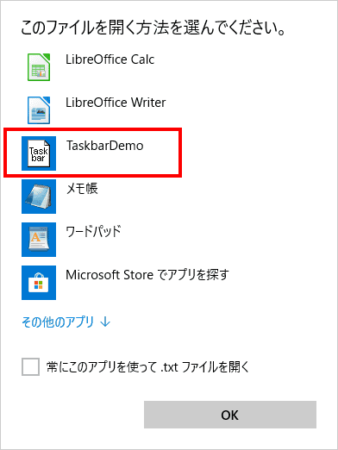
Task: Choose the ワードパッド WordPad icon
Action: pyautogui.click(x=39, y=240)
